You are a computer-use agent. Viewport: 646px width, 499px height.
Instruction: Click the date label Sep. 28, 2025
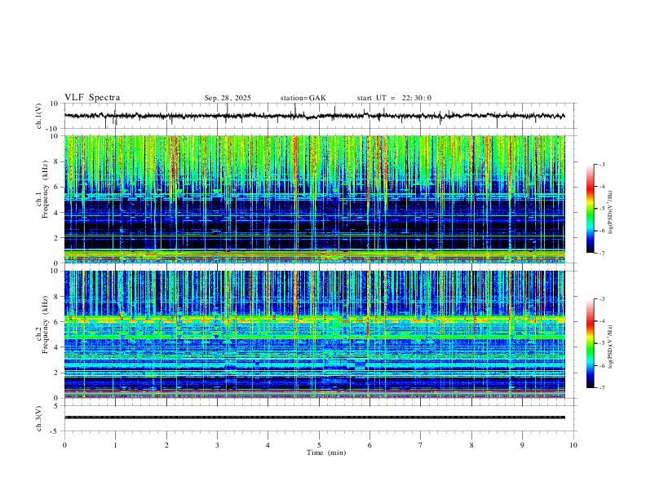(x=228, y=98)
